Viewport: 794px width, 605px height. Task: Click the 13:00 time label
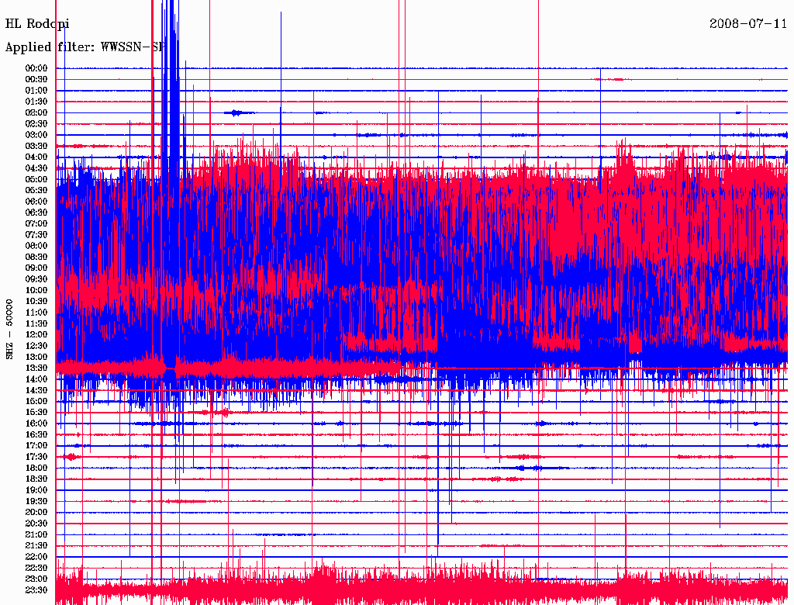coord(36,357)
